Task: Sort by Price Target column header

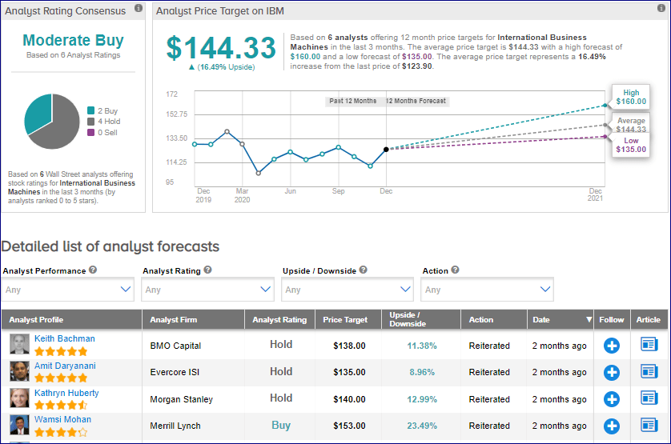Action: [x=345, y=320]
